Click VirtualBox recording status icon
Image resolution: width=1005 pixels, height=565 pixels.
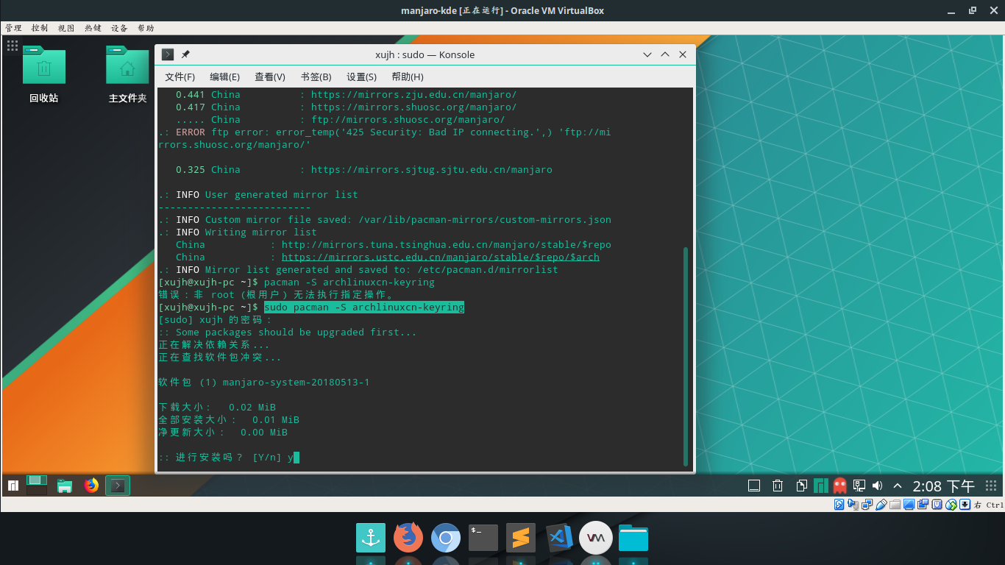click(x=923, y=505)
